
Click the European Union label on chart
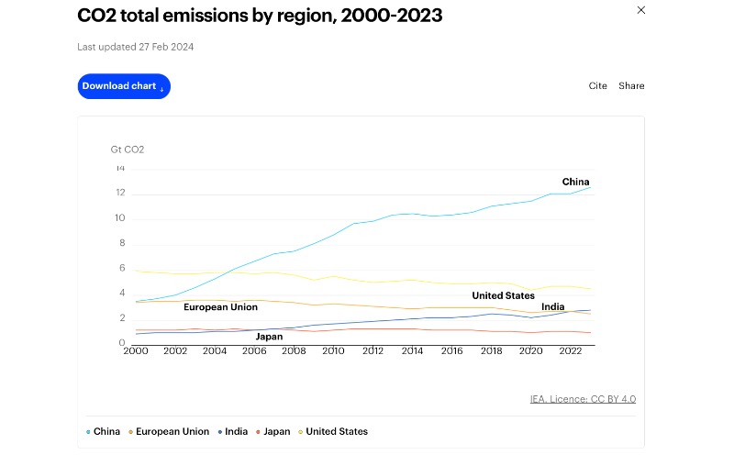point(220,307)
